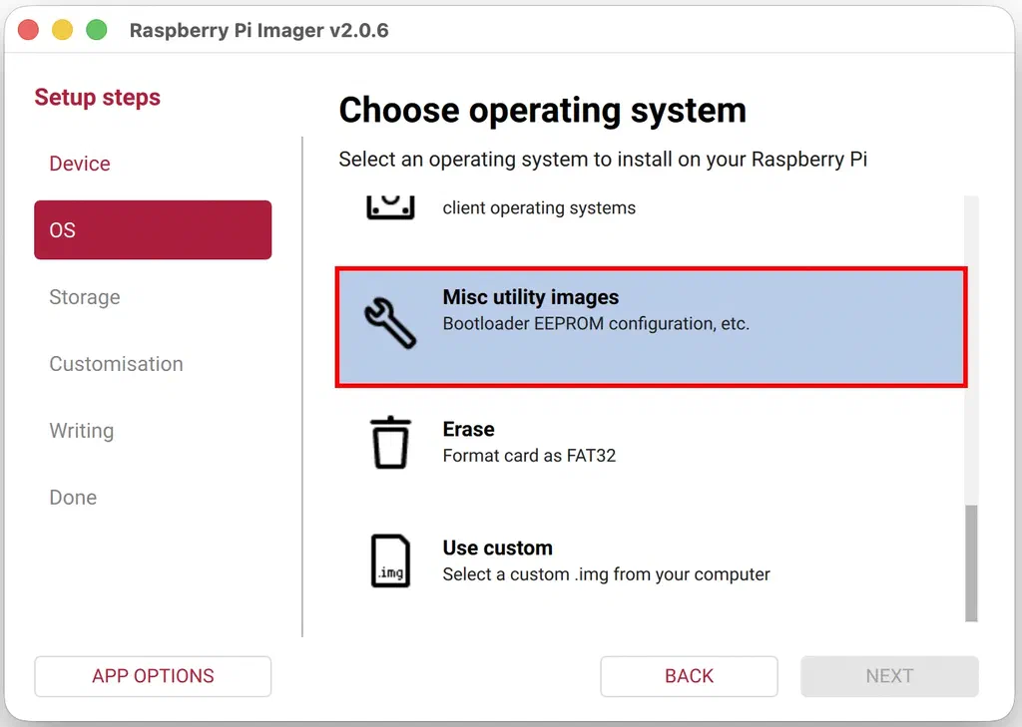Click the BACK button
Screen dimensions: 1022x727
[689, 676]
